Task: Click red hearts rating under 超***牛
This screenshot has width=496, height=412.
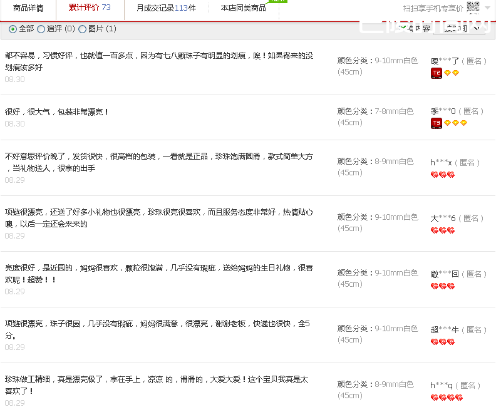Action: coord(442,342)
